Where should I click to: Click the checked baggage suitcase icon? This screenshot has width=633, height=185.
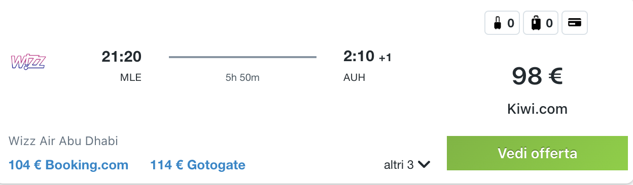(x=536, y=23)
